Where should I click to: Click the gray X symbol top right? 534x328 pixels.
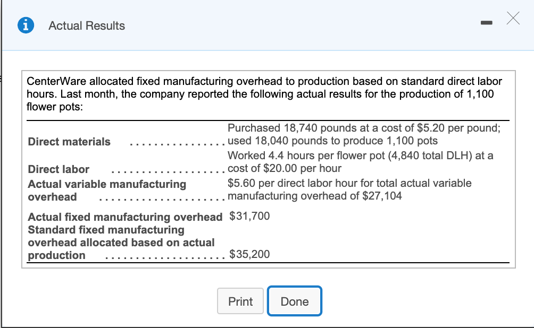pyautogui.click(x=512, y=19)
